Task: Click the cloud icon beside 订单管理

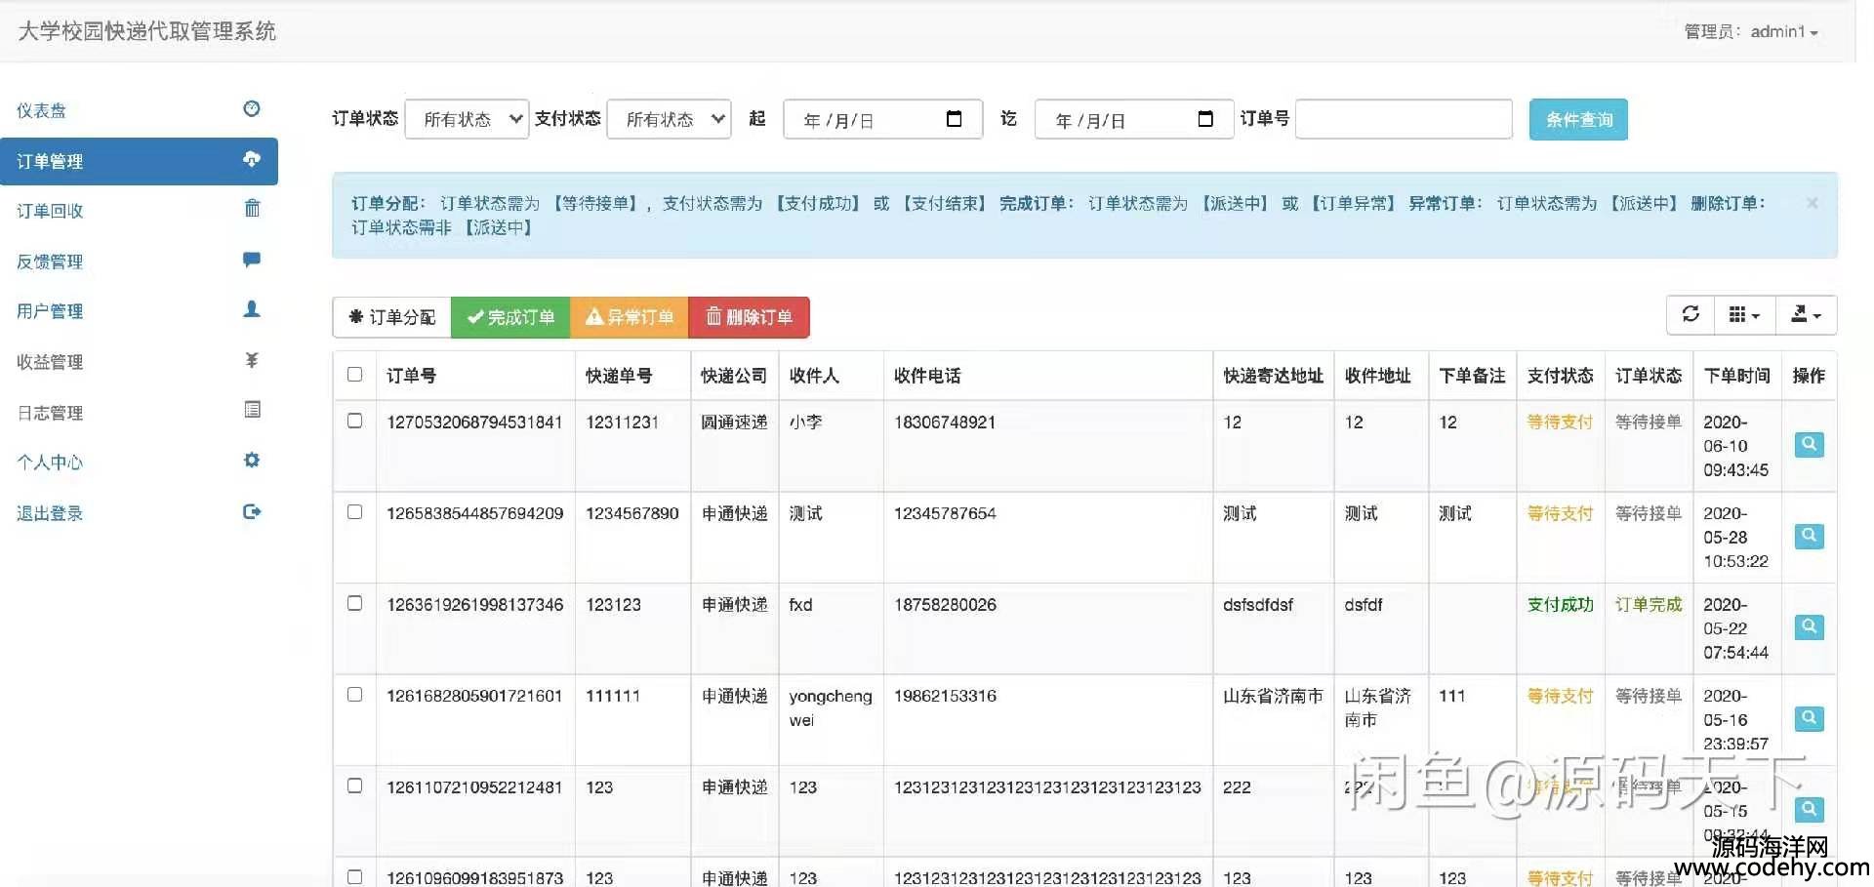Action: click(x=252, y=159)
